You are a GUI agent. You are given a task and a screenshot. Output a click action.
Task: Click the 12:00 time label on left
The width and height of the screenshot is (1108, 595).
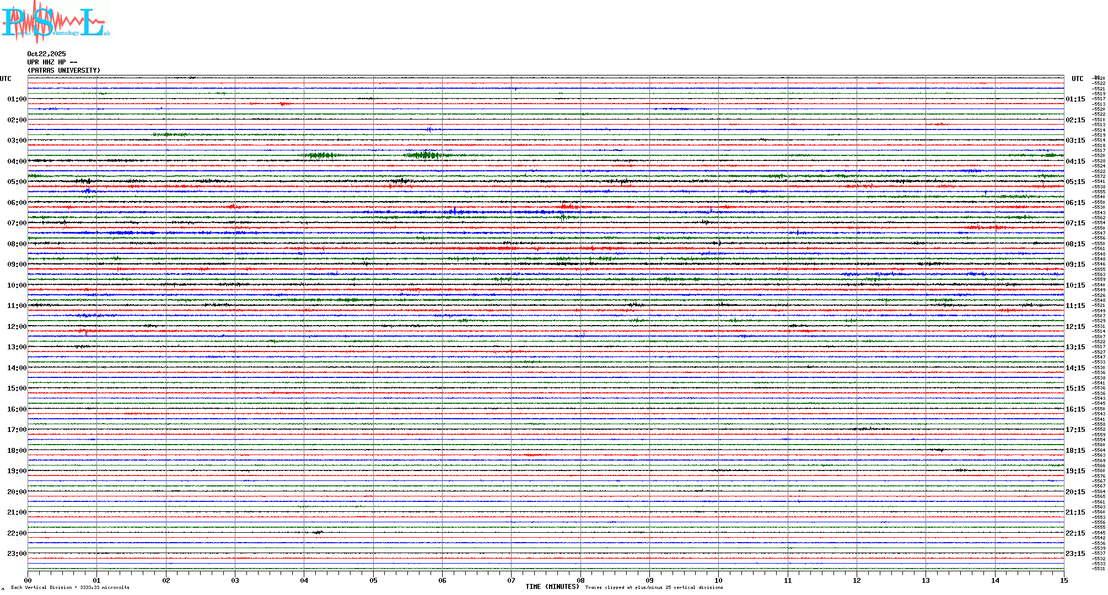[x=17, y=327]
